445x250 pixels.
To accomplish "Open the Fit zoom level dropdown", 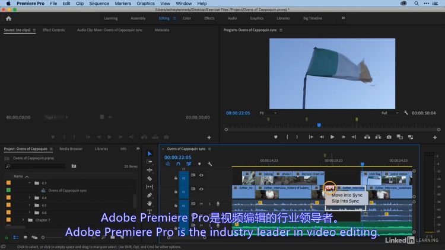I will [268, 113].
